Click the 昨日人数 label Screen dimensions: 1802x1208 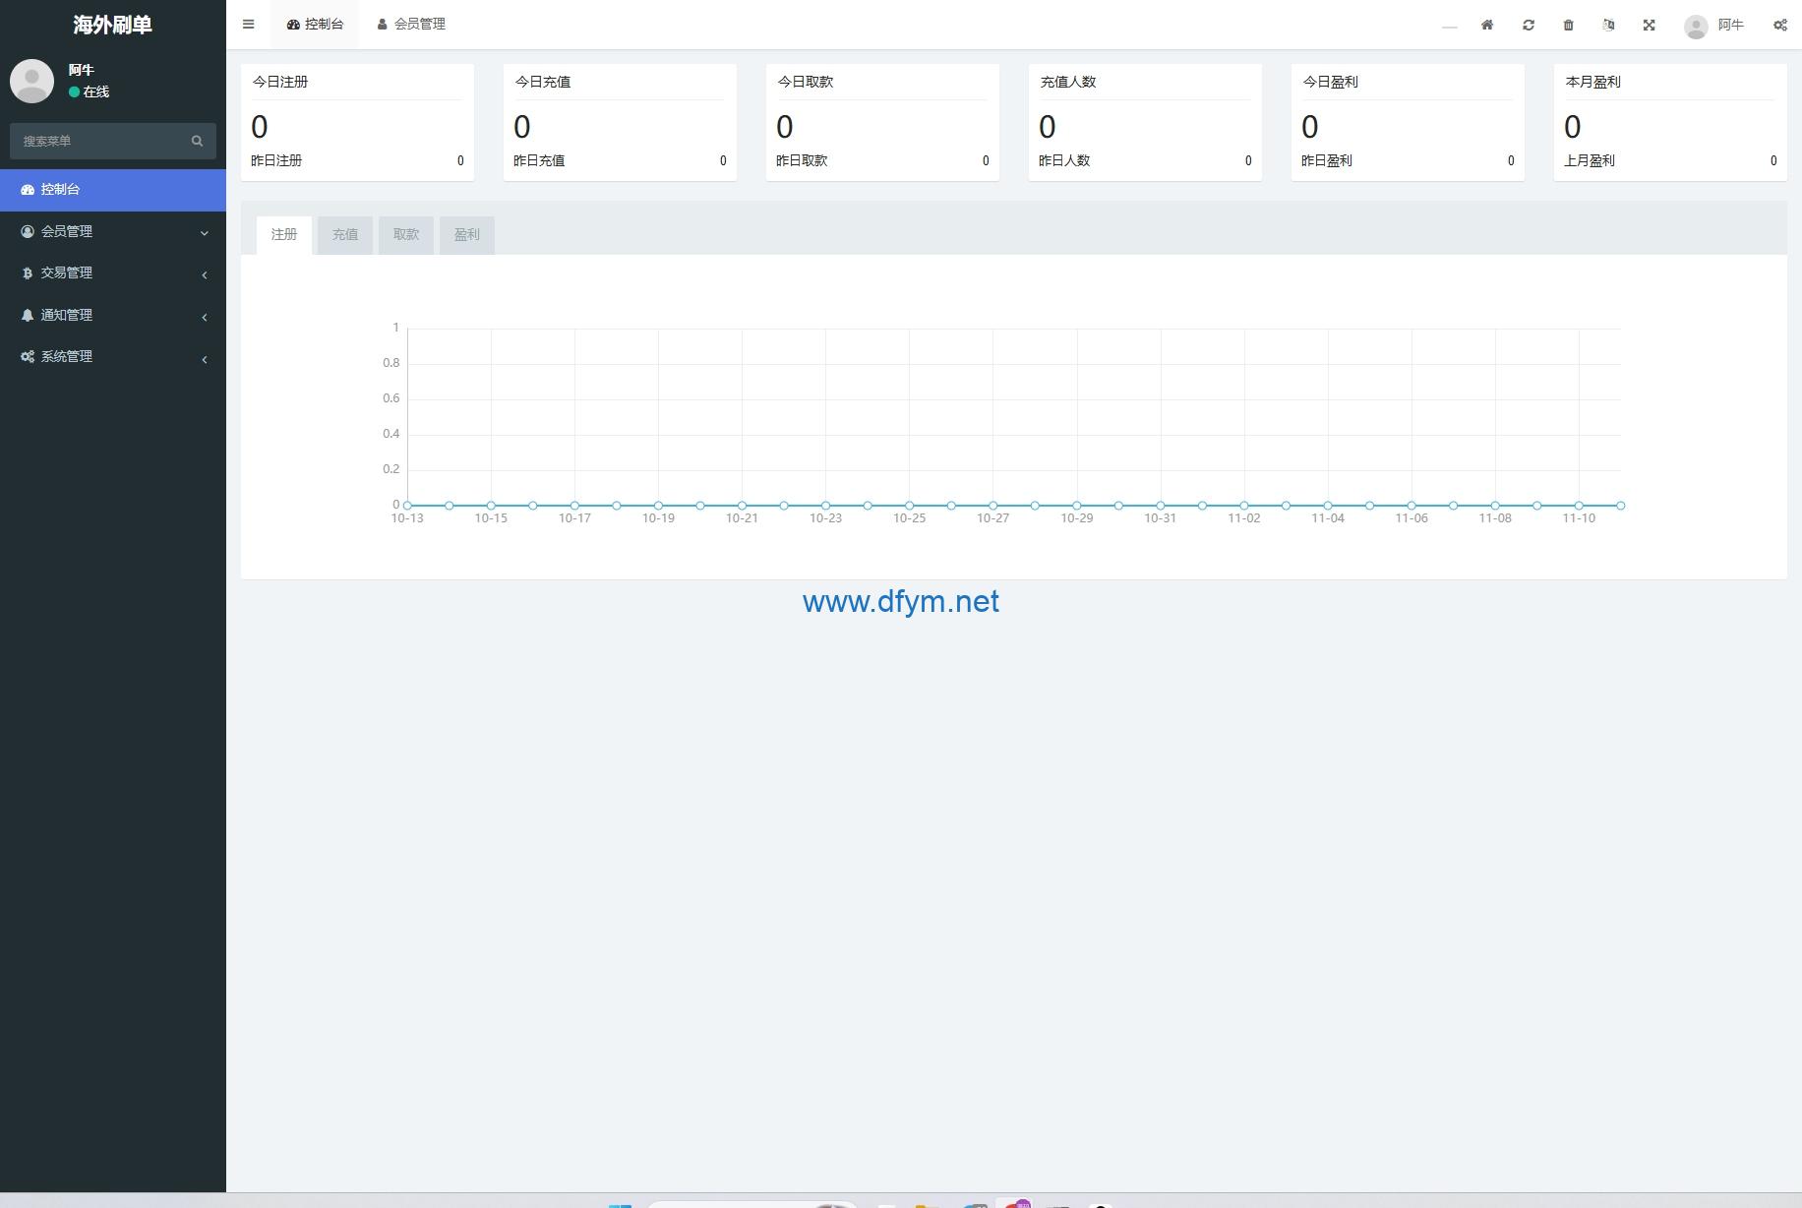1064,161
